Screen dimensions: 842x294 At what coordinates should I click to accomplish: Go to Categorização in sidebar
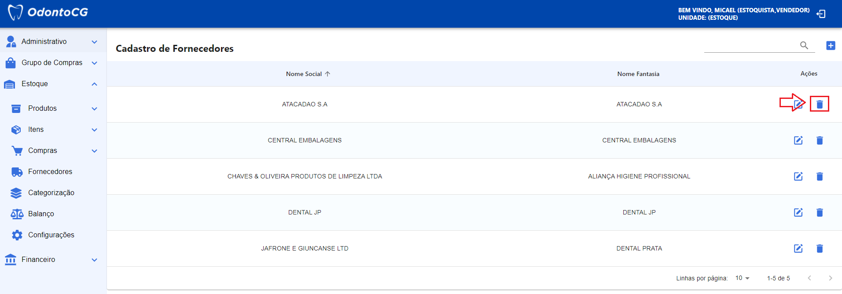tap(51, 193)
